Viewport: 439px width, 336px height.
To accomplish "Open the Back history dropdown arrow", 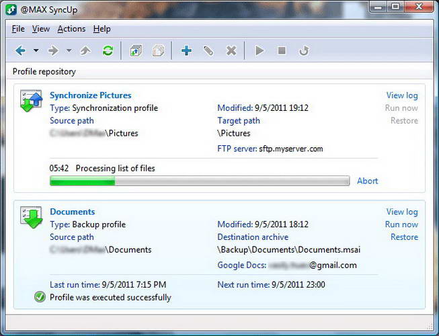I will tap(36, 50).
